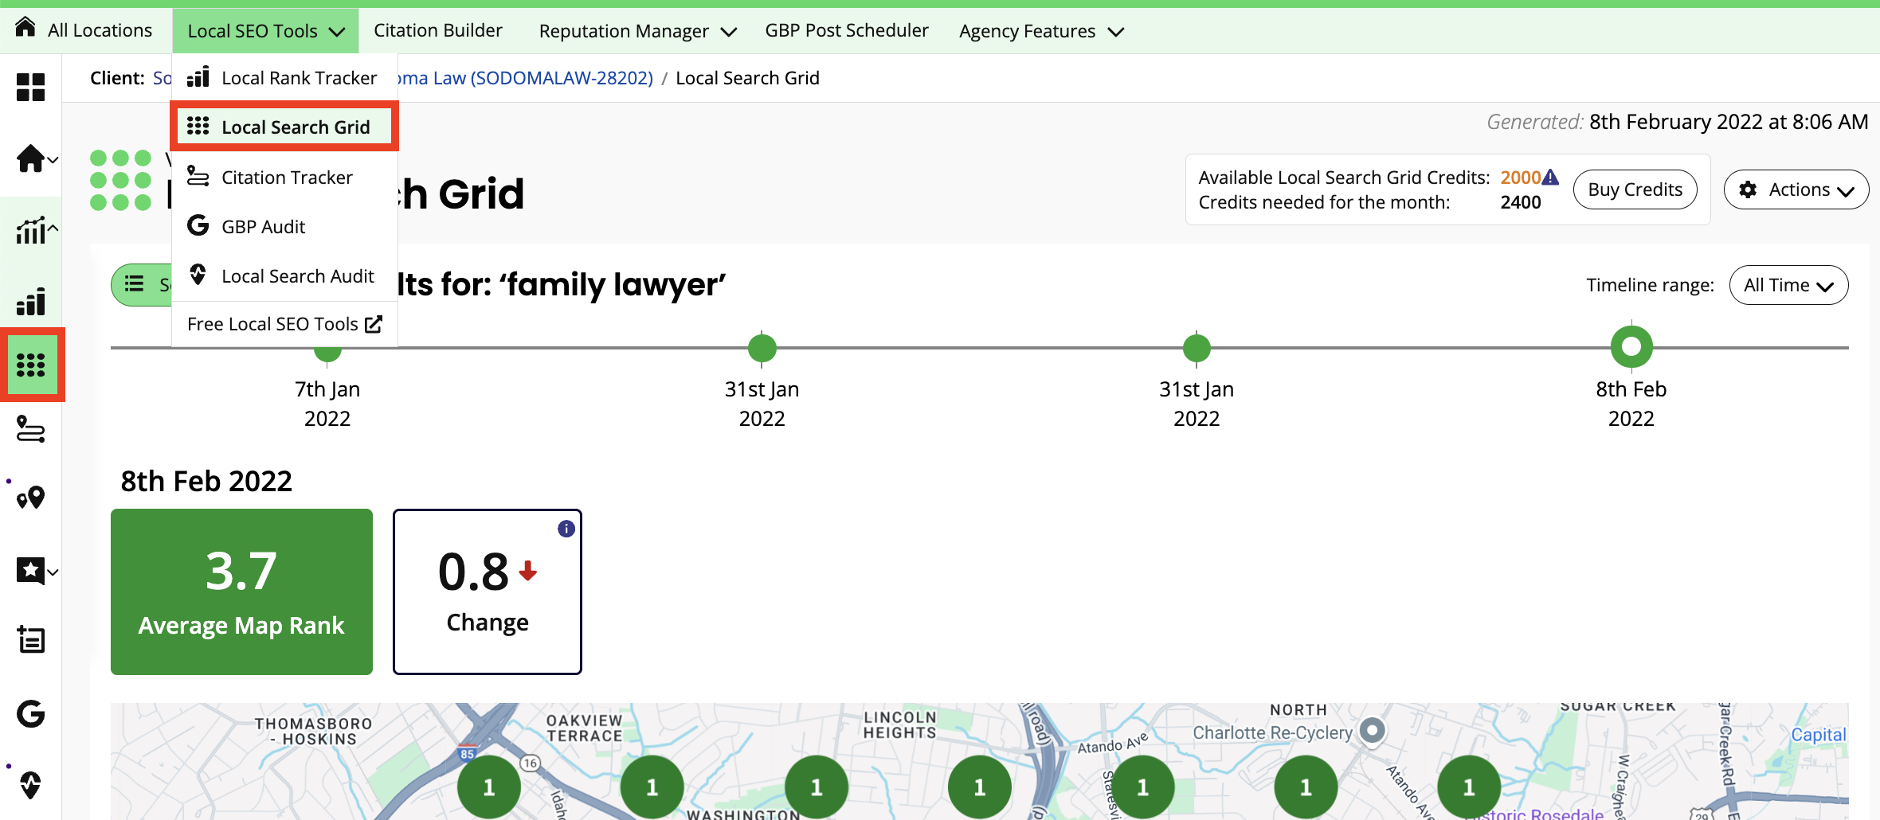Image resolution: width=1880 pixels, height=820 pixels.
Task: Open the Citation Tracker sidebar icon
Action: (31, 428)
